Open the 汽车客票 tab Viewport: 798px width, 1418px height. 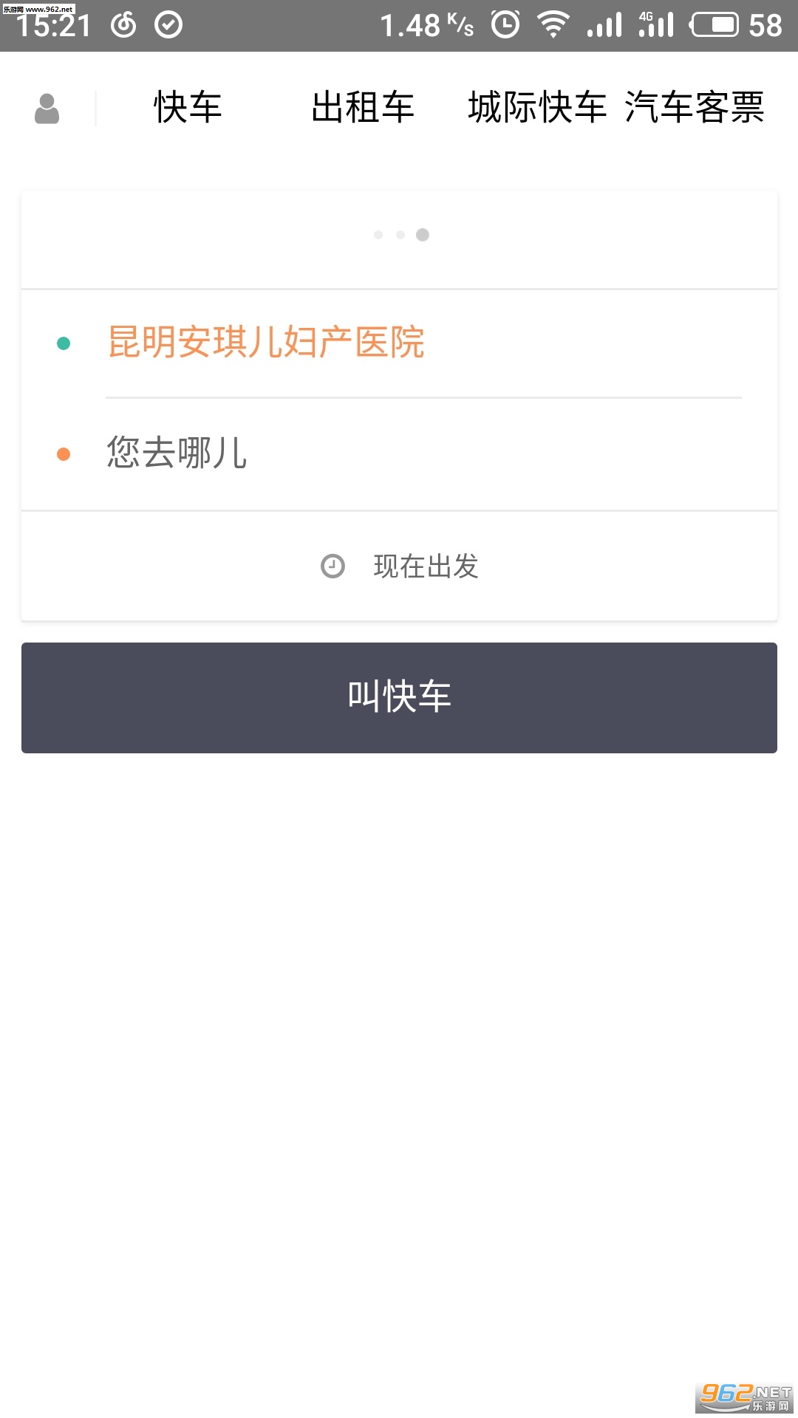[695, 108]
